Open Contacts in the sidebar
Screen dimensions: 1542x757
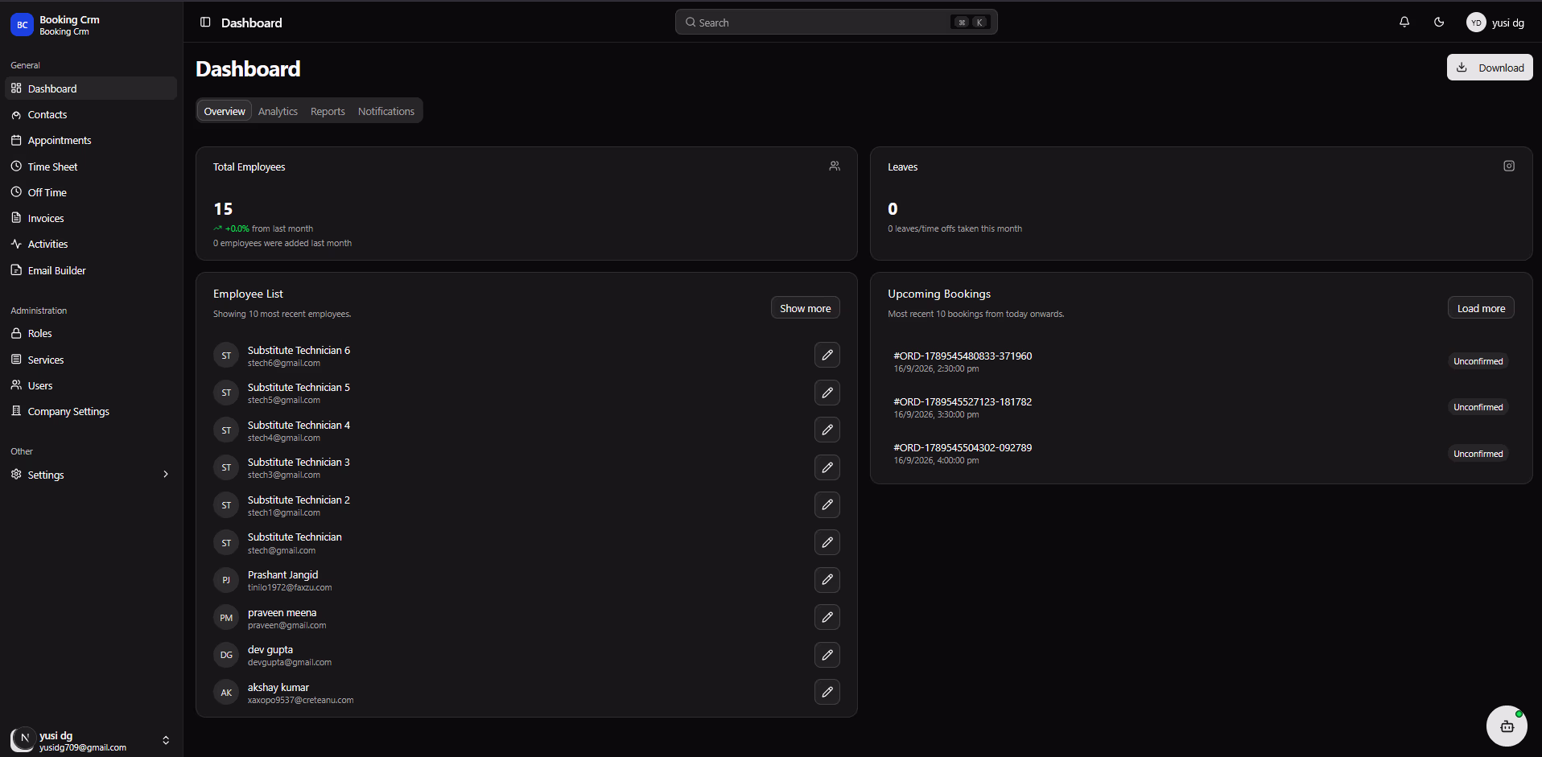tap(91, 114)
